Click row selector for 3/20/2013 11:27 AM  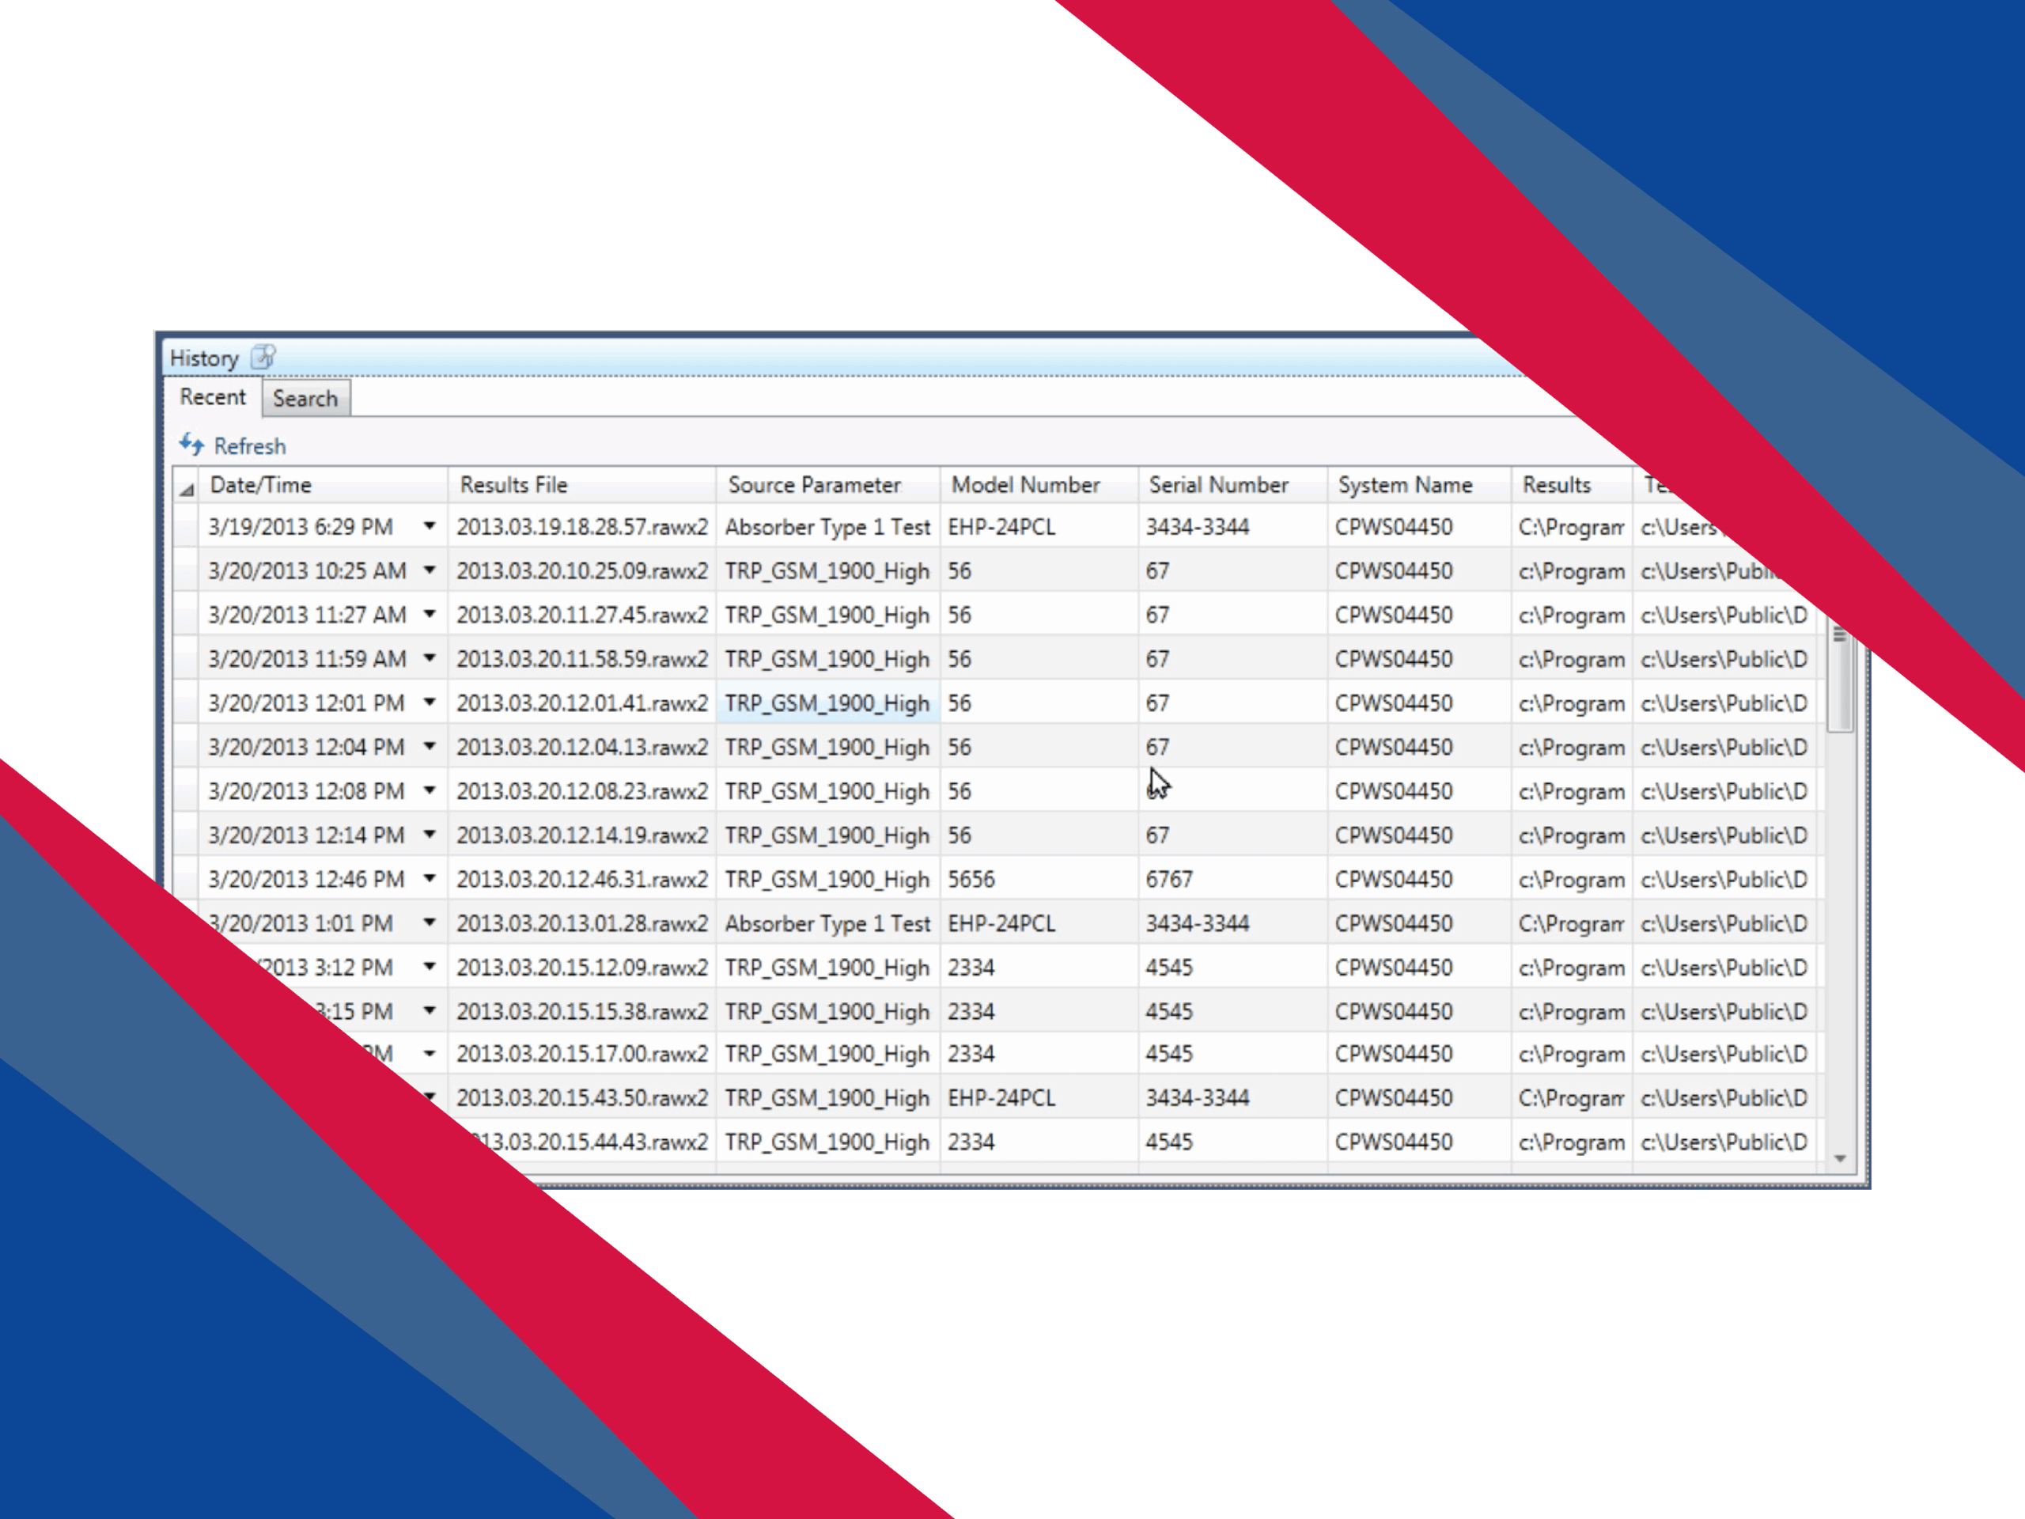186,615
